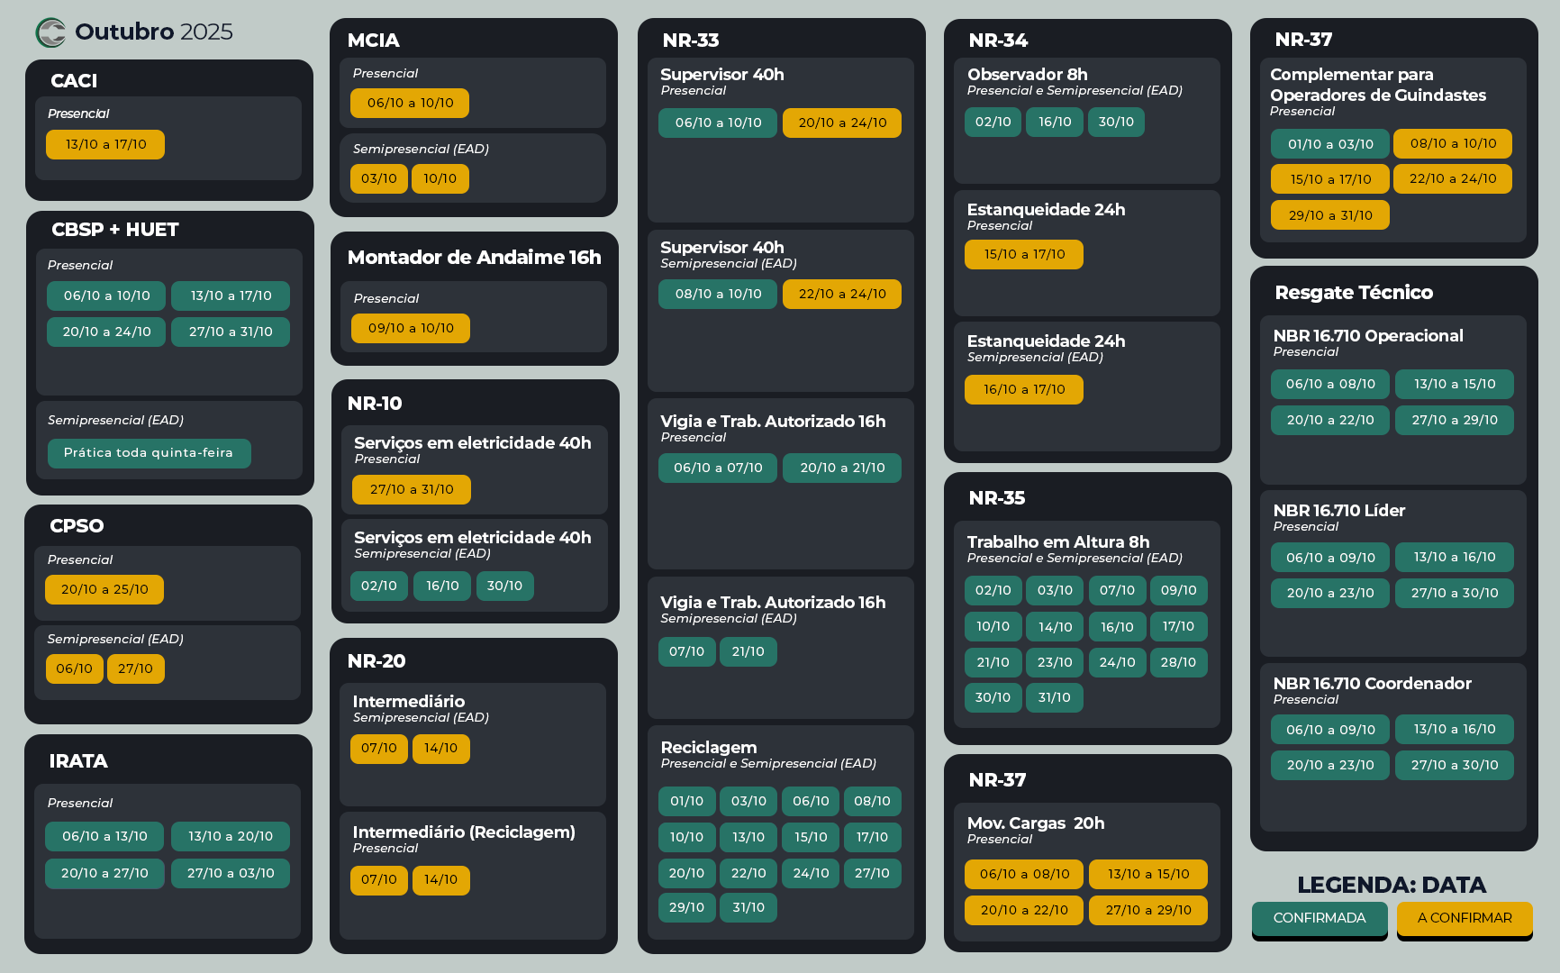Screen dimensions: 1560x973
Task: Select Vigia Presencial date 20/10 a 21/10
Action: (x=841, y=468)
